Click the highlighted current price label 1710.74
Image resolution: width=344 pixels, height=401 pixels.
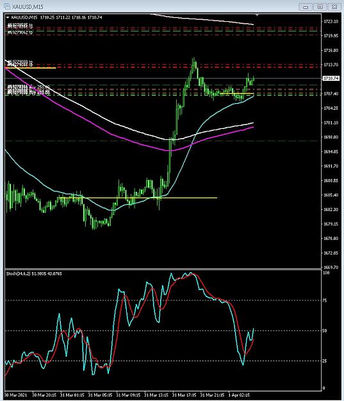pyautogui.click(x=331, y=78)
